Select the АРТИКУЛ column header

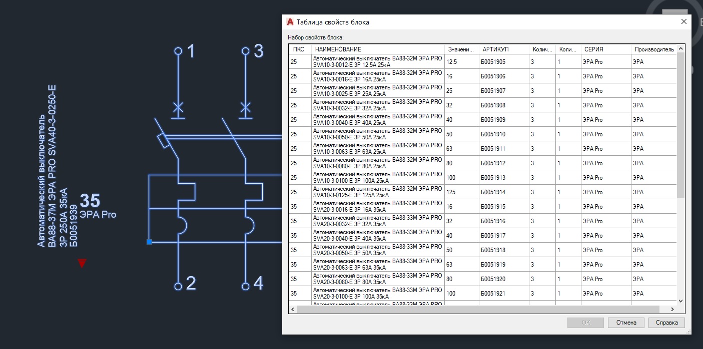pyautogui.click(x=504, y=49)
